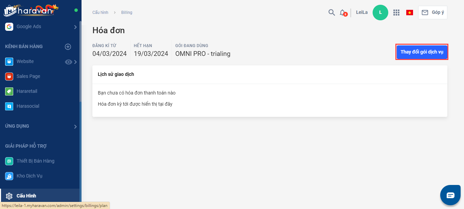Click the LeiLa account name
Screen dimensions: 464x209
pos(362,13)
